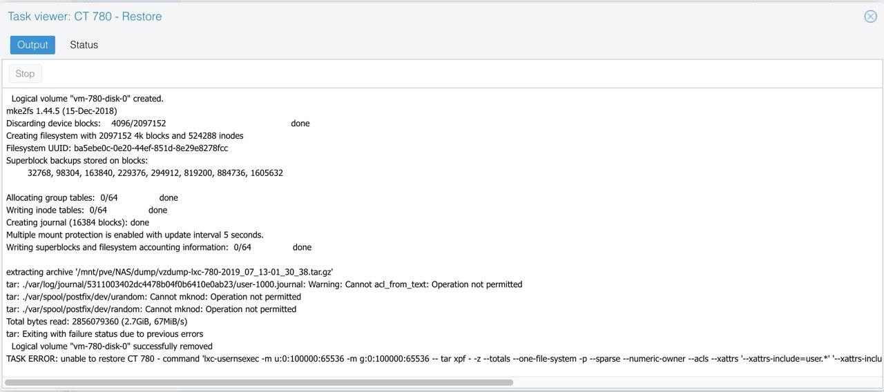
Task: Click the 'Total bytes read' log line
Action: (97, 322)
